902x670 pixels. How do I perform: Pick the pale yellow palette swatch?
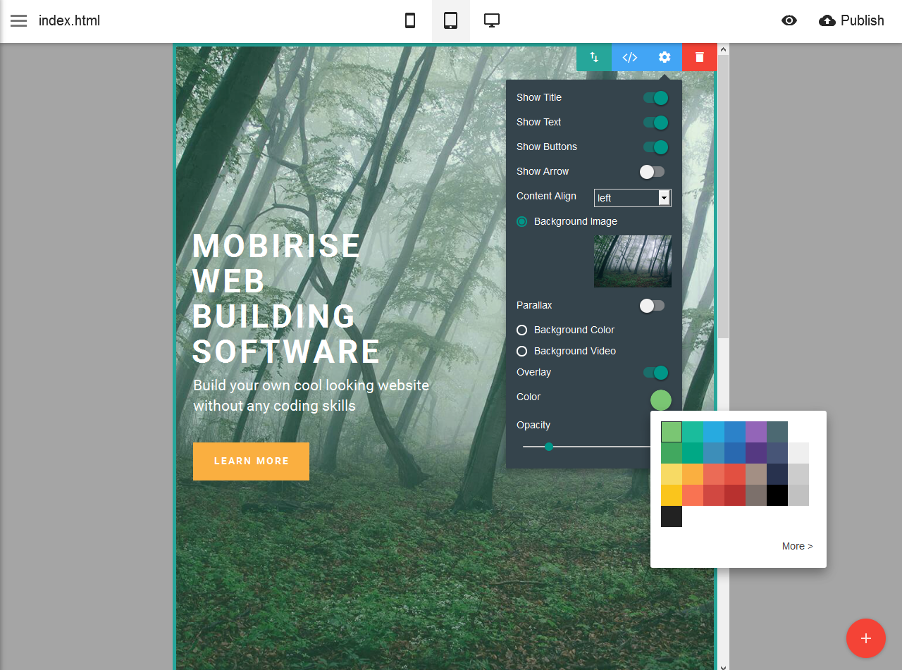pos(672,474)
